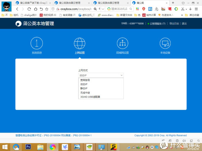Image resolution: width=202 pixels, height=151 pixels.
Task: Open the 挂机 bookmark folder
Action: (14, 15)
